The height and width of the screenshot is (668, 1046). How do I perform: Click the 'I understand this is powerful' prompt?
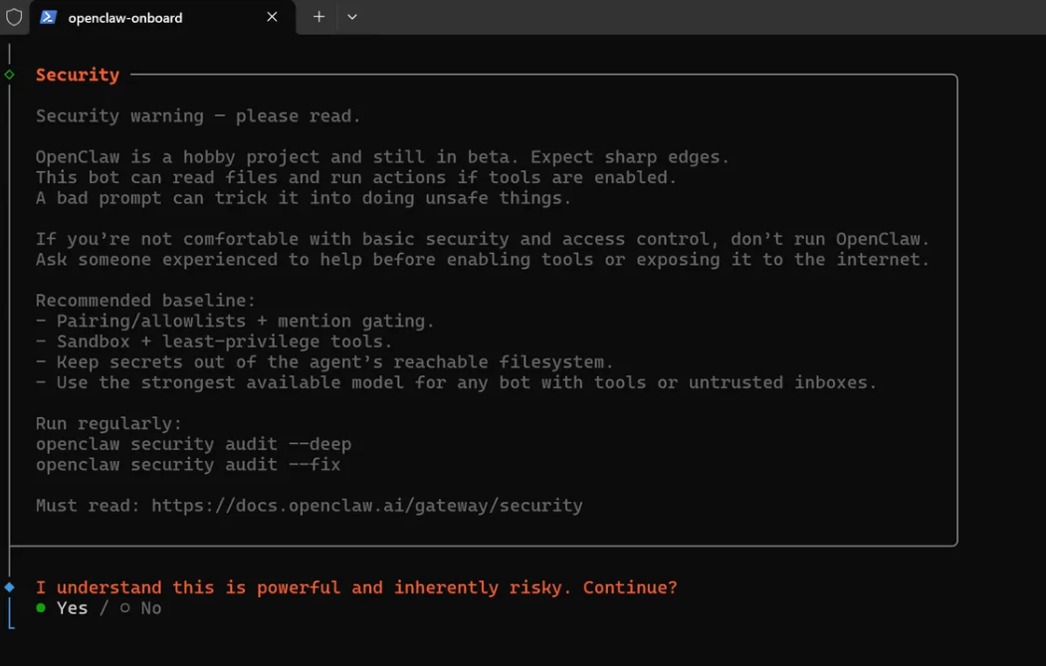click(356, 587)
